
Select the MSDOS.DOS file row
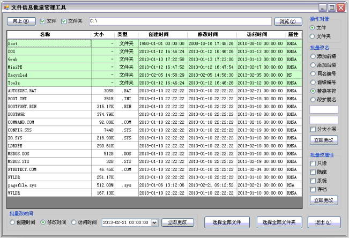154,154
